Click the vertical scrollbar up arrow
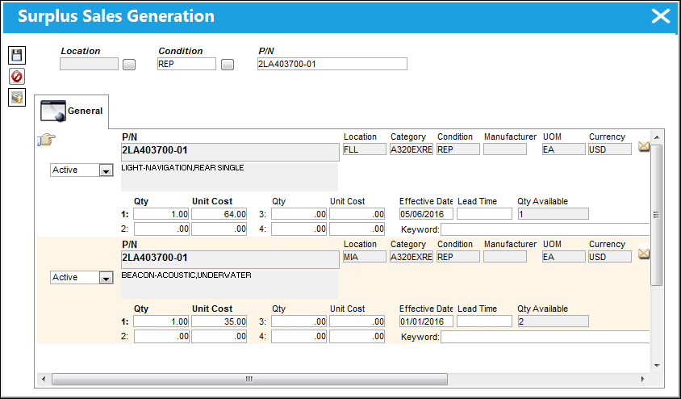Screen dimensions: 681x399 657,137
